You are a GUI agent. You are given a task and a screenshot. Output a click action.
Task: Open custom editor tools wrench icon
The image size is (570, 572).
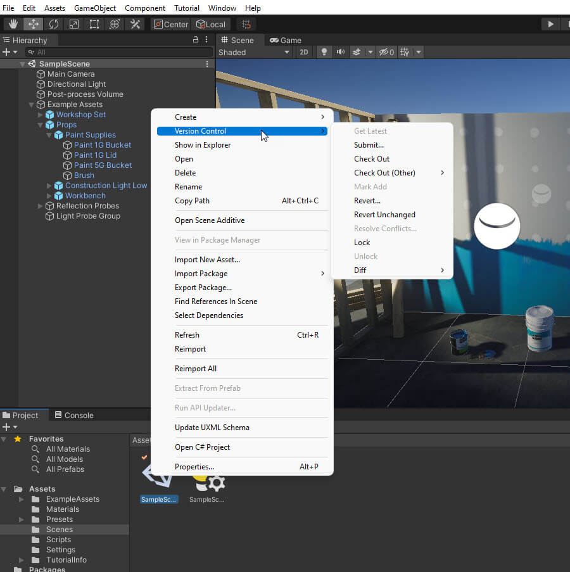click(x=135, y=24)
